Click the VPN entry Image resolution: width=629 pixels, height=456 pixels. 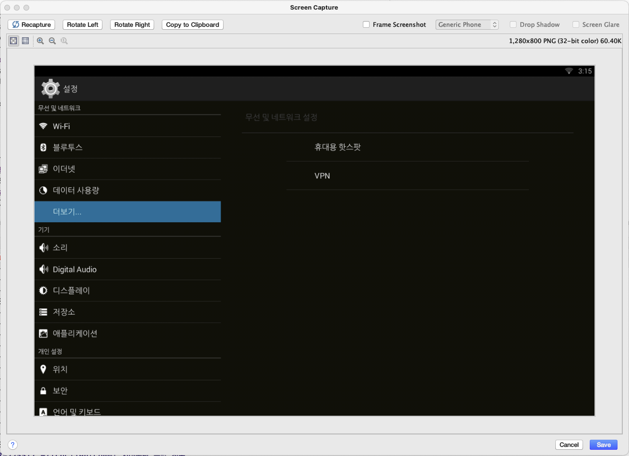(407, 176)
